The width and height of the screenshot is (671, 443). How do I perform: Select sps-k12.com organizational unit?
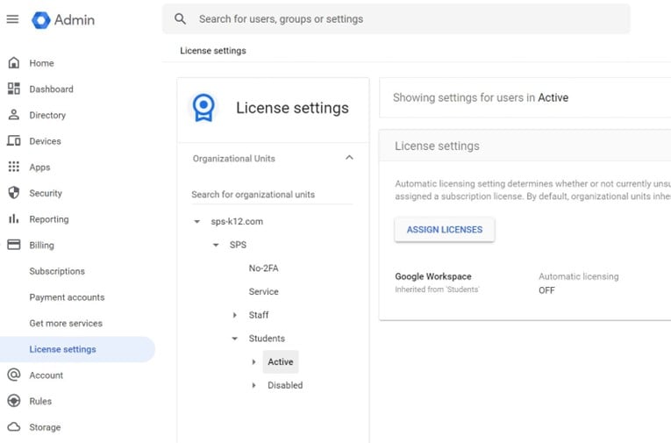coord(237,222)
